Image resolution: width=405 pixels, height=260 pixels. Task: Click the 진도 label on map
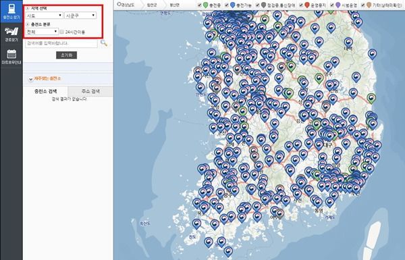192,237
